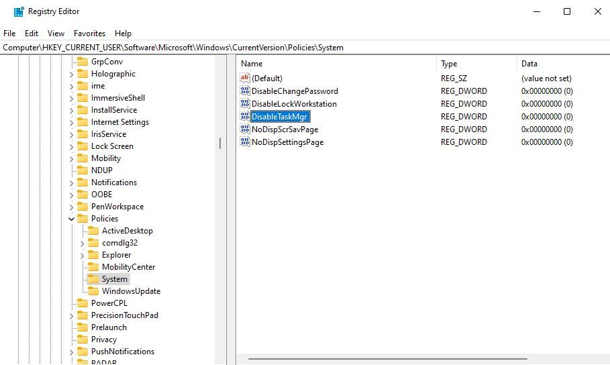Click the System folder icon
This screenshot has height=365, width=610.
click(93, 278)
